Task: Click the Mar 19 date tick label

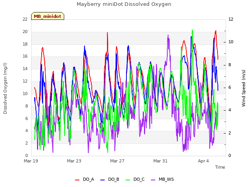Action: point(31,161)
